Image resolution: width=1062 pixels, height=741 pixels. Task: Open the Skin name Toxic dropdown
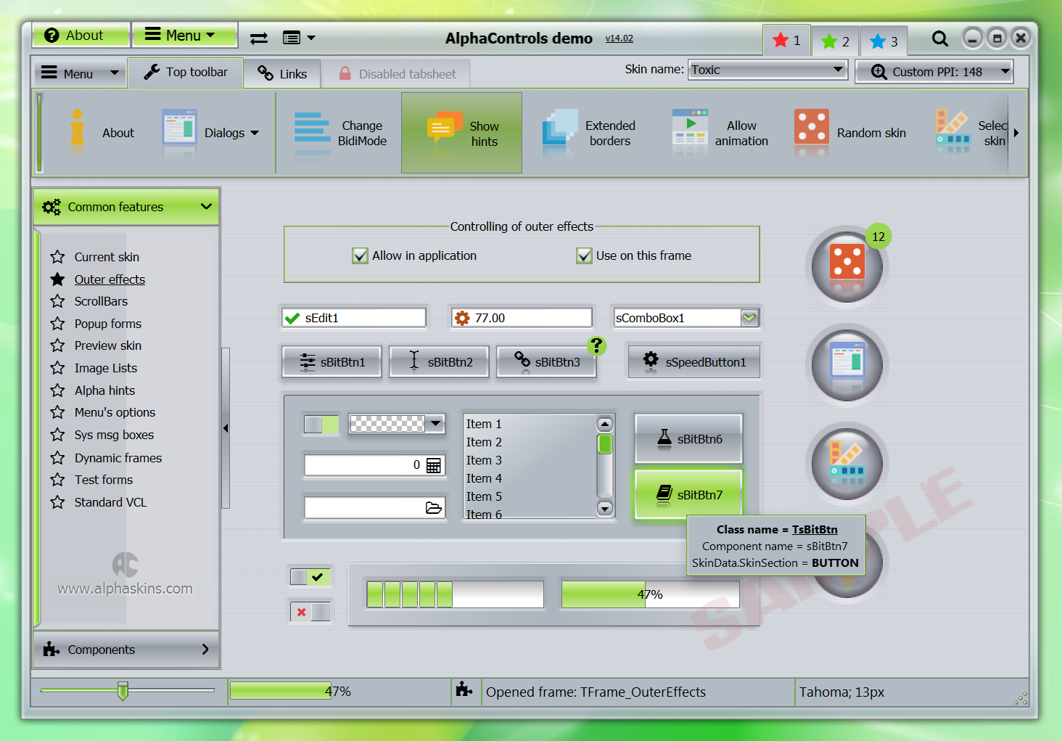[839, 70]
